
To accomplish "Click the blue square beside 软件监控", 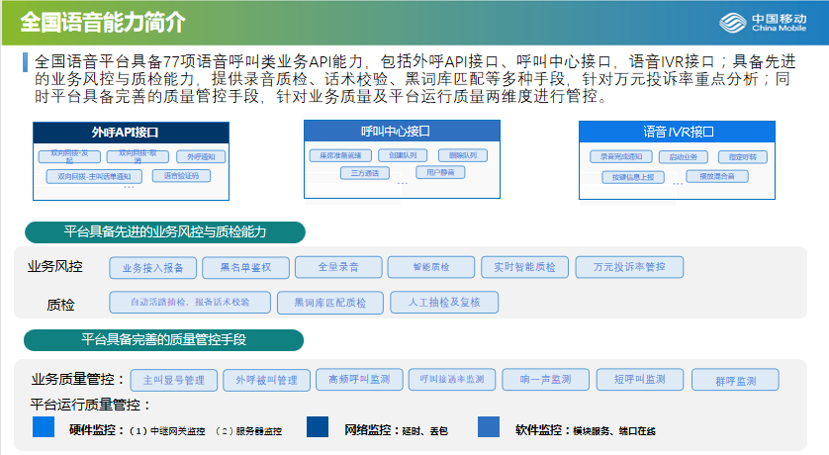I will (489, 426).
